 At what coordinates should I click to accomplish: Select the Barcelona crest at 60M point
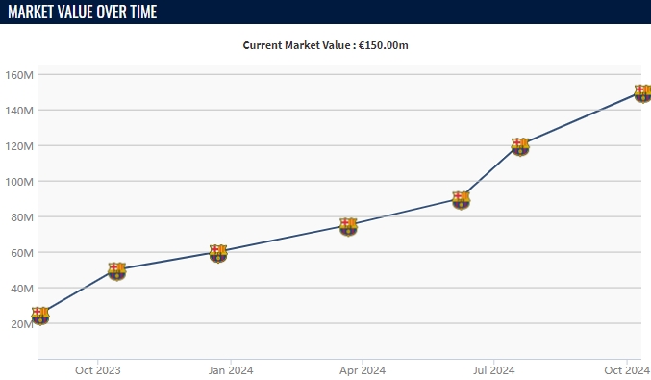(218, 254)
